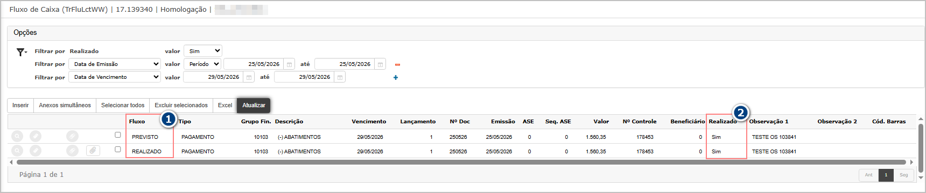Open the filter funnel menu
The image size is (926, 193).
[22, 52]
